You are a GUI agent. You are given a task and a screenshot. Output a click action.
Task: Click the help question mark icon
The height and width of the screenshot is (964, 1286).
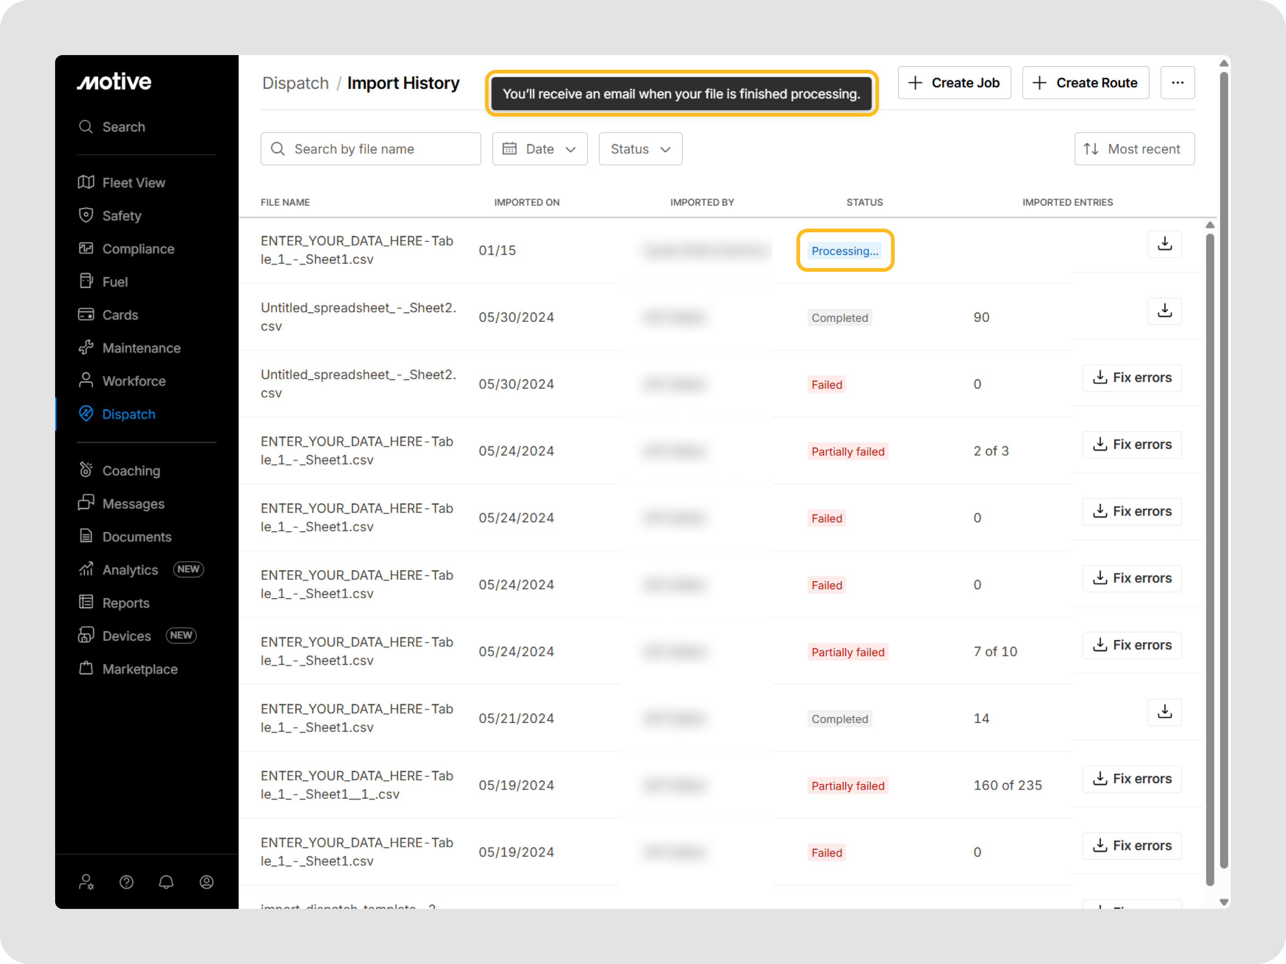(126, 882)
